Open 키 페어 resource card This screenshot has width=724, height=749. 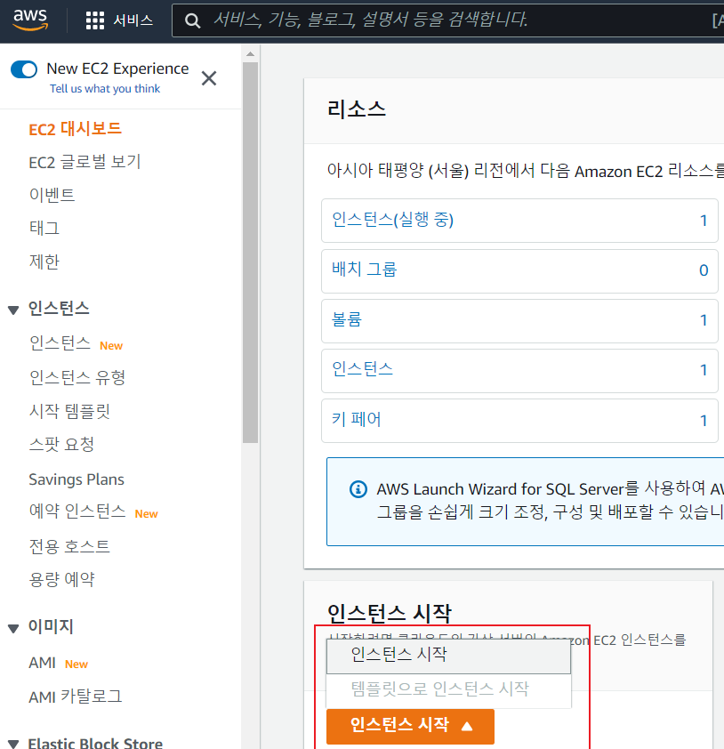coord(519,421)
